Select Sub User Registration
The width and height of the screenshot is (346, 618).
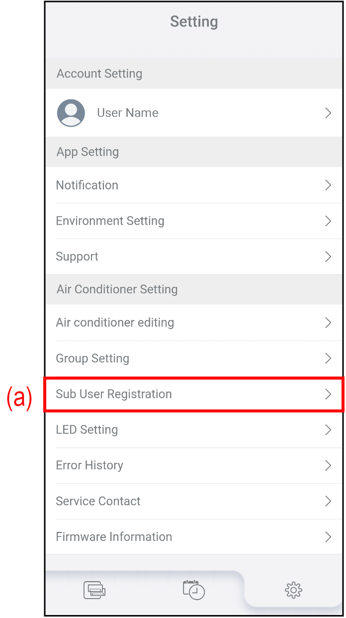point(114,394)
